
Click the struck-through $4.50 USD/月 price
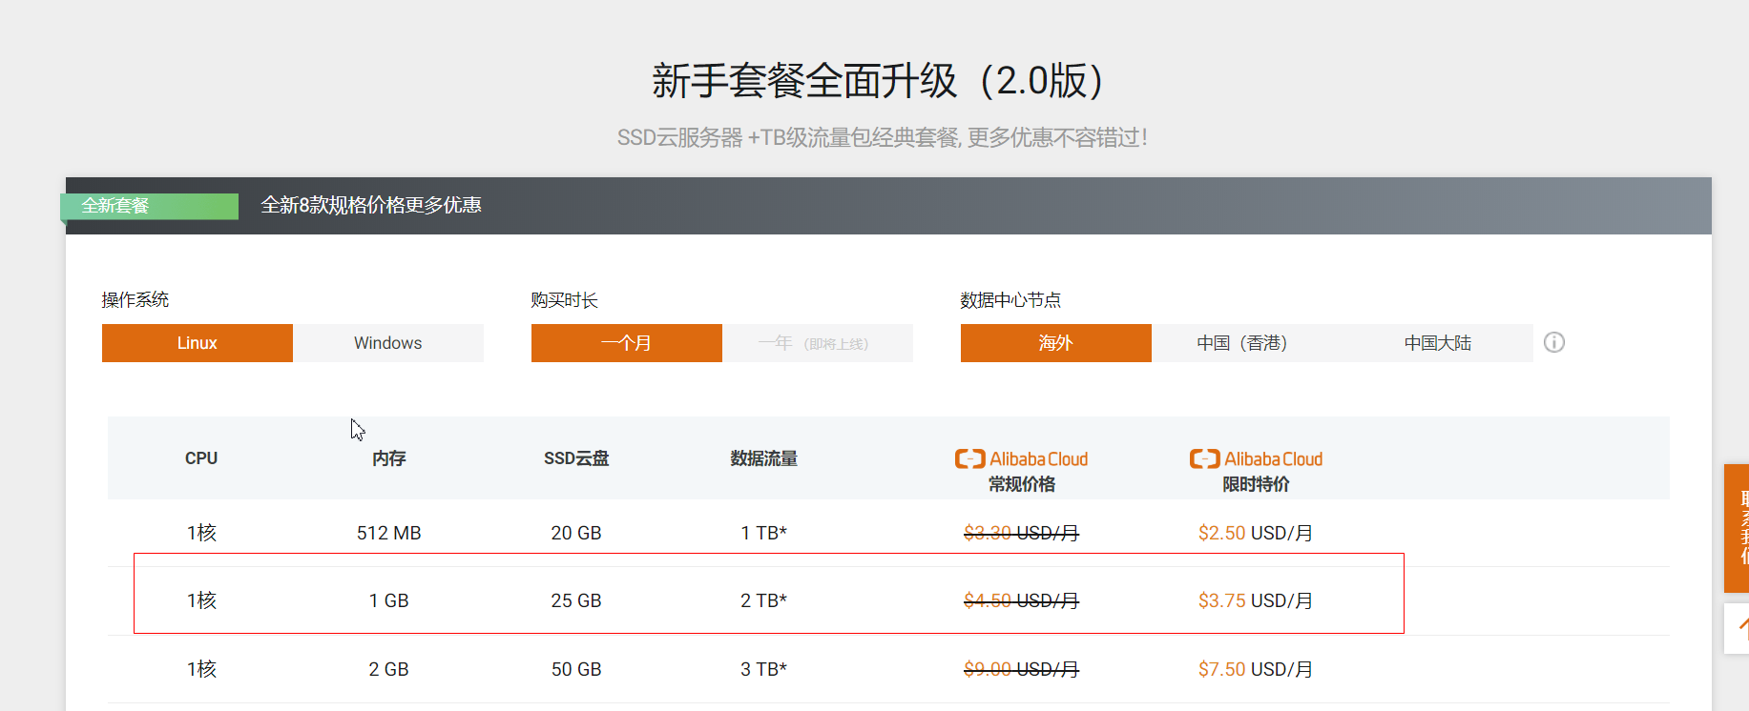pyautogui.click(x=1022, y=600)
